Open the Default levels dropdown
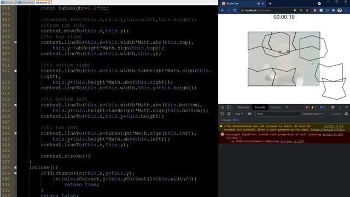Viewport: 350px width, 197px height. point(312,114)
